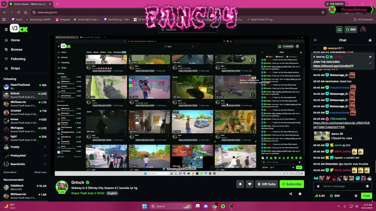Click the green Subscribe button

pos(292,184)
